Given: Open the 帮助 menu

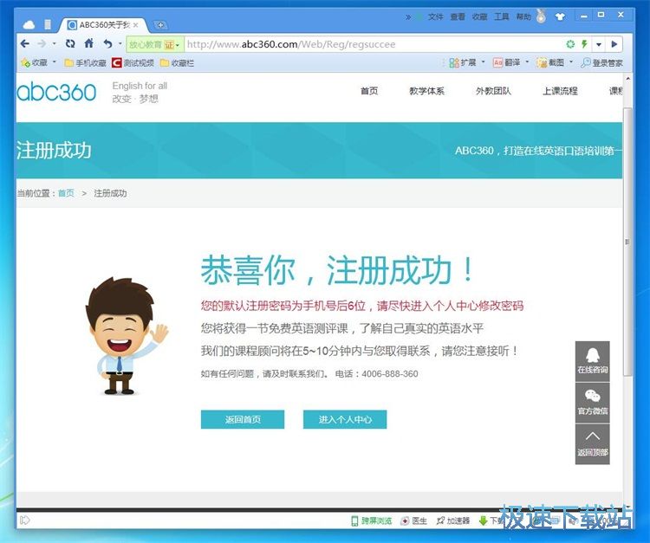Looking at the screenshot, I should pos(523,17).
